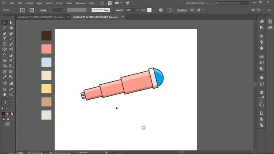Open the Align panel icon
The image size is (274, 154).
coord(262,119)
